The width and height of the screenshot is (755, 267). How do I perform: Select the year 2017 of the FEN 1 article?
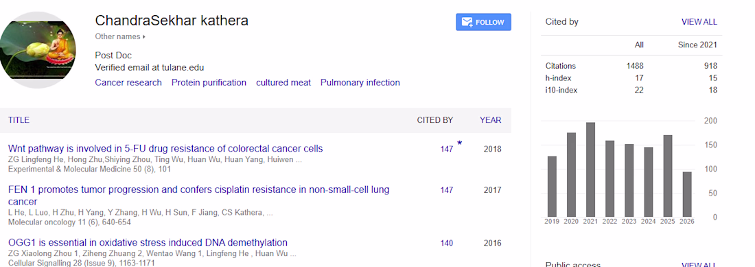coord(493,190)
